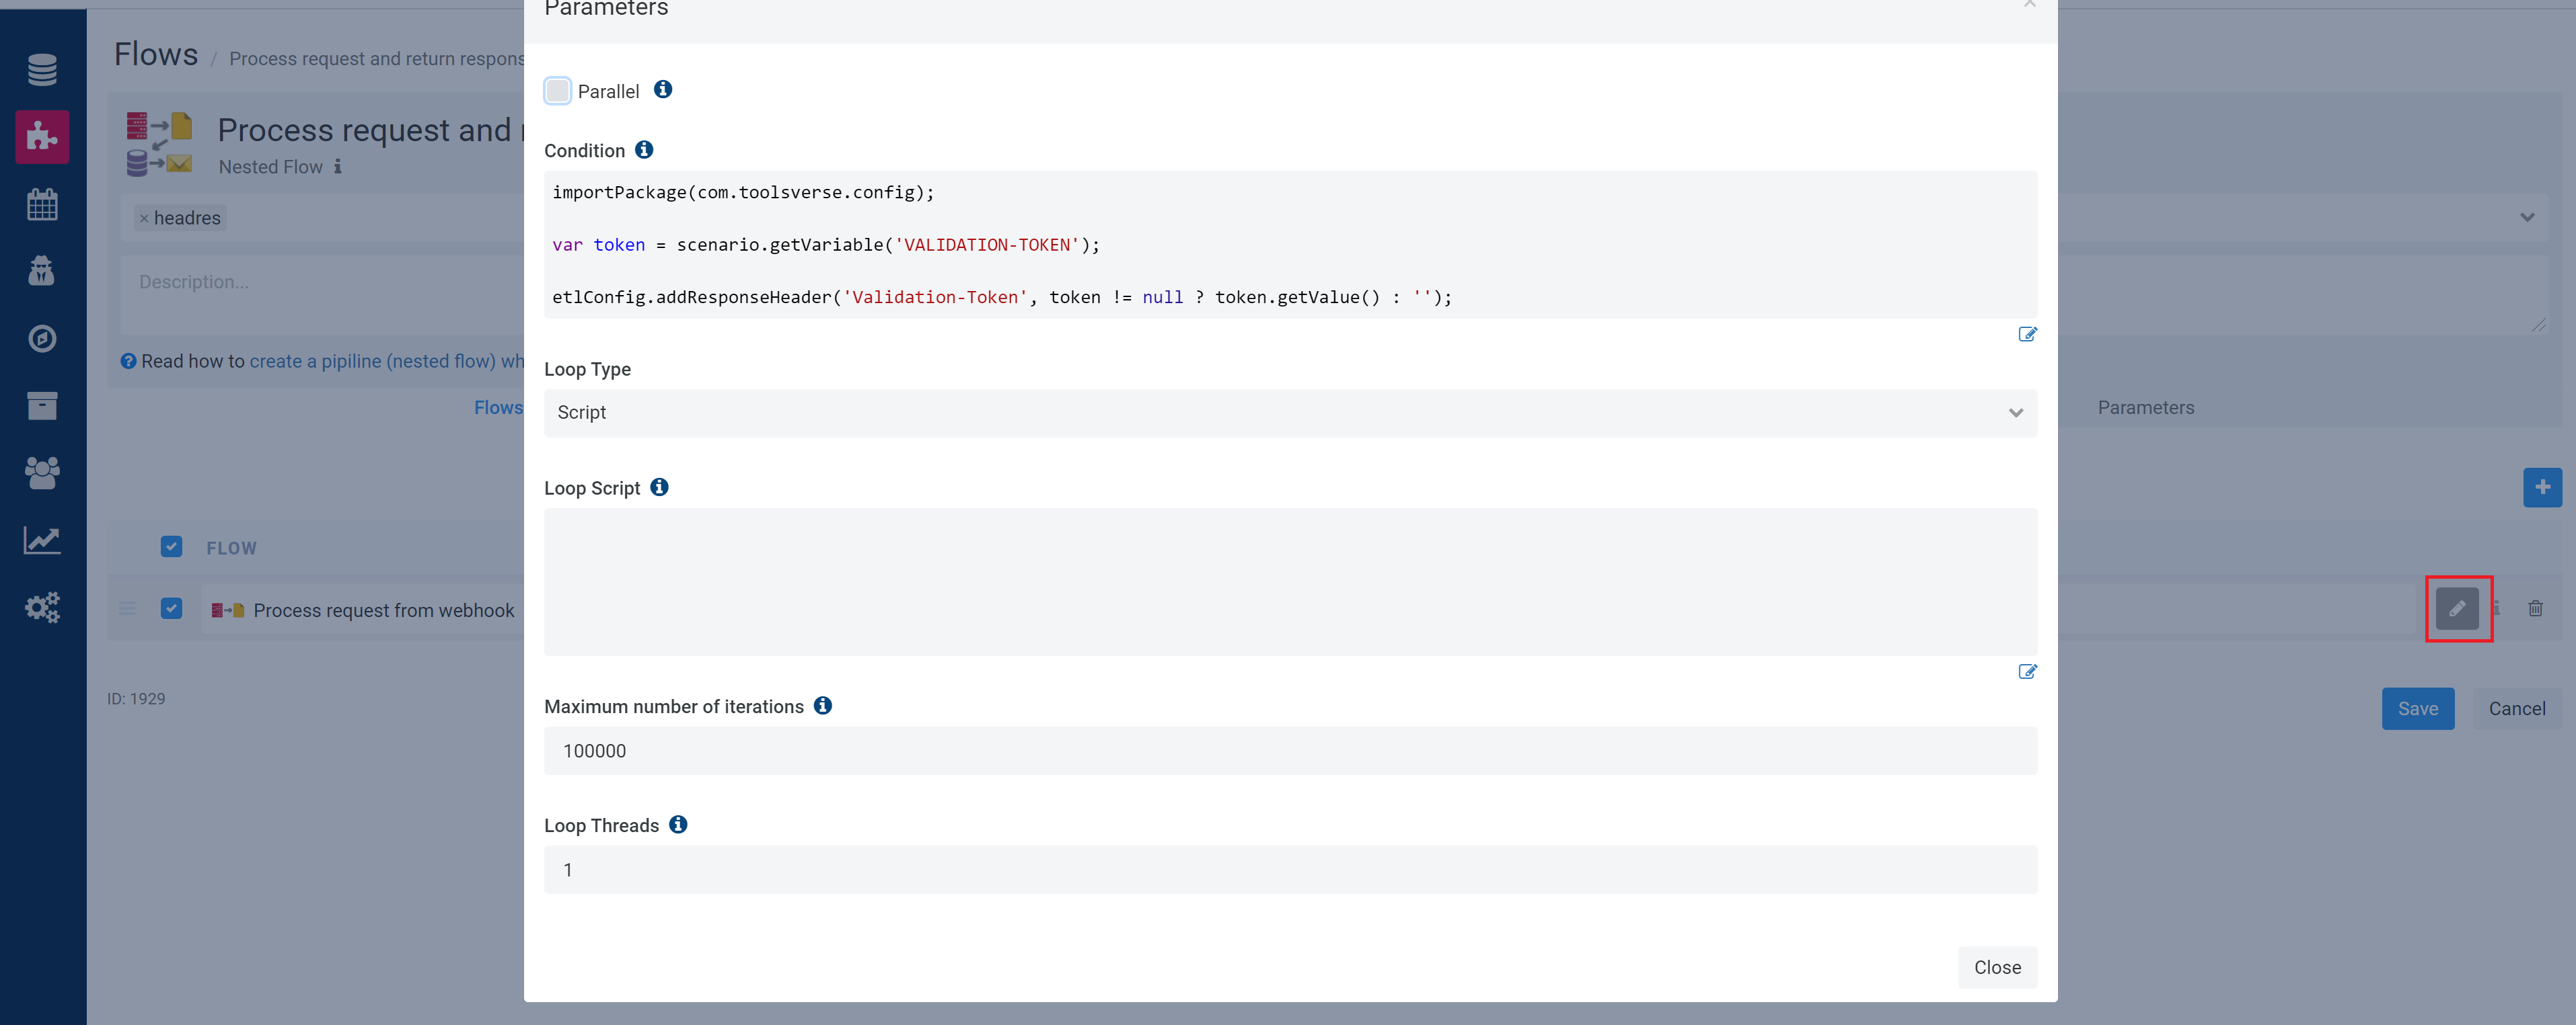2576x1025 pixels.
Task: Click the Loop Script info icon
Action: click(x=659, y=487)
